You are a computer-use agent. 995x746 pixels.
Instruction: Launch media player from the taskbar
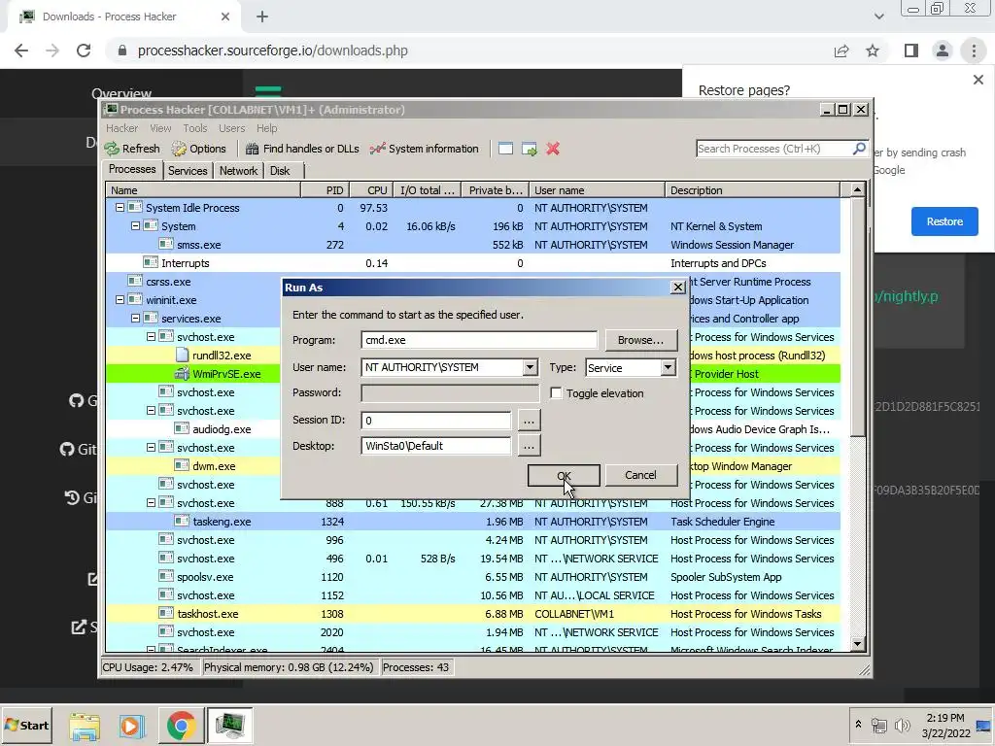coord(131,726)
